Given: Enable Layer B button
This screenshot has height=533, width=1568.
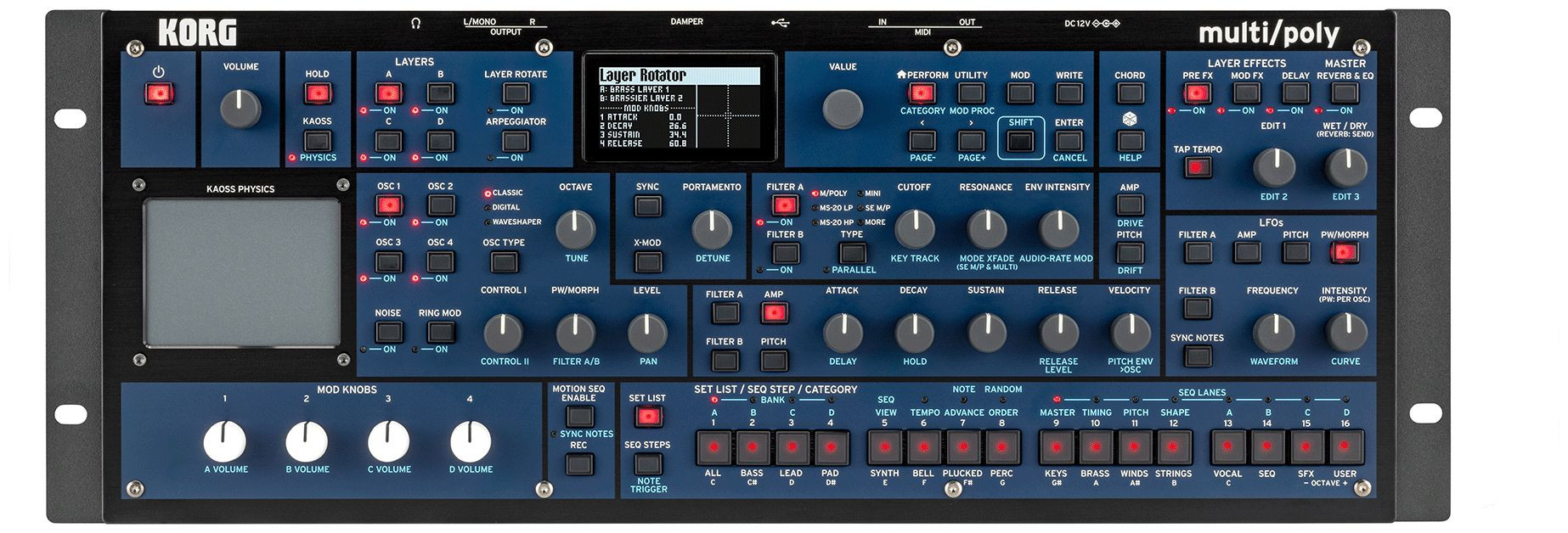Looking at the screenshot, I should (440, 93).
